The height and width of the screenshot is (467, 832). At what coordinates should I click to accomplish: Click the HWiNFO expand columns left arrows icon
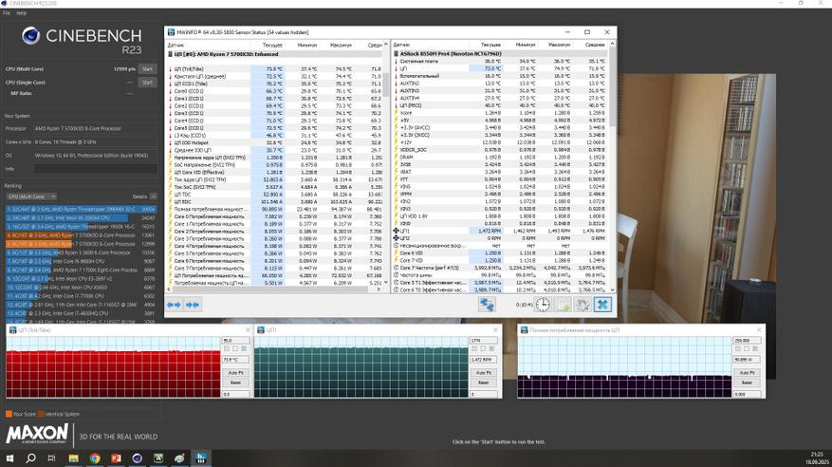point(174,305)
